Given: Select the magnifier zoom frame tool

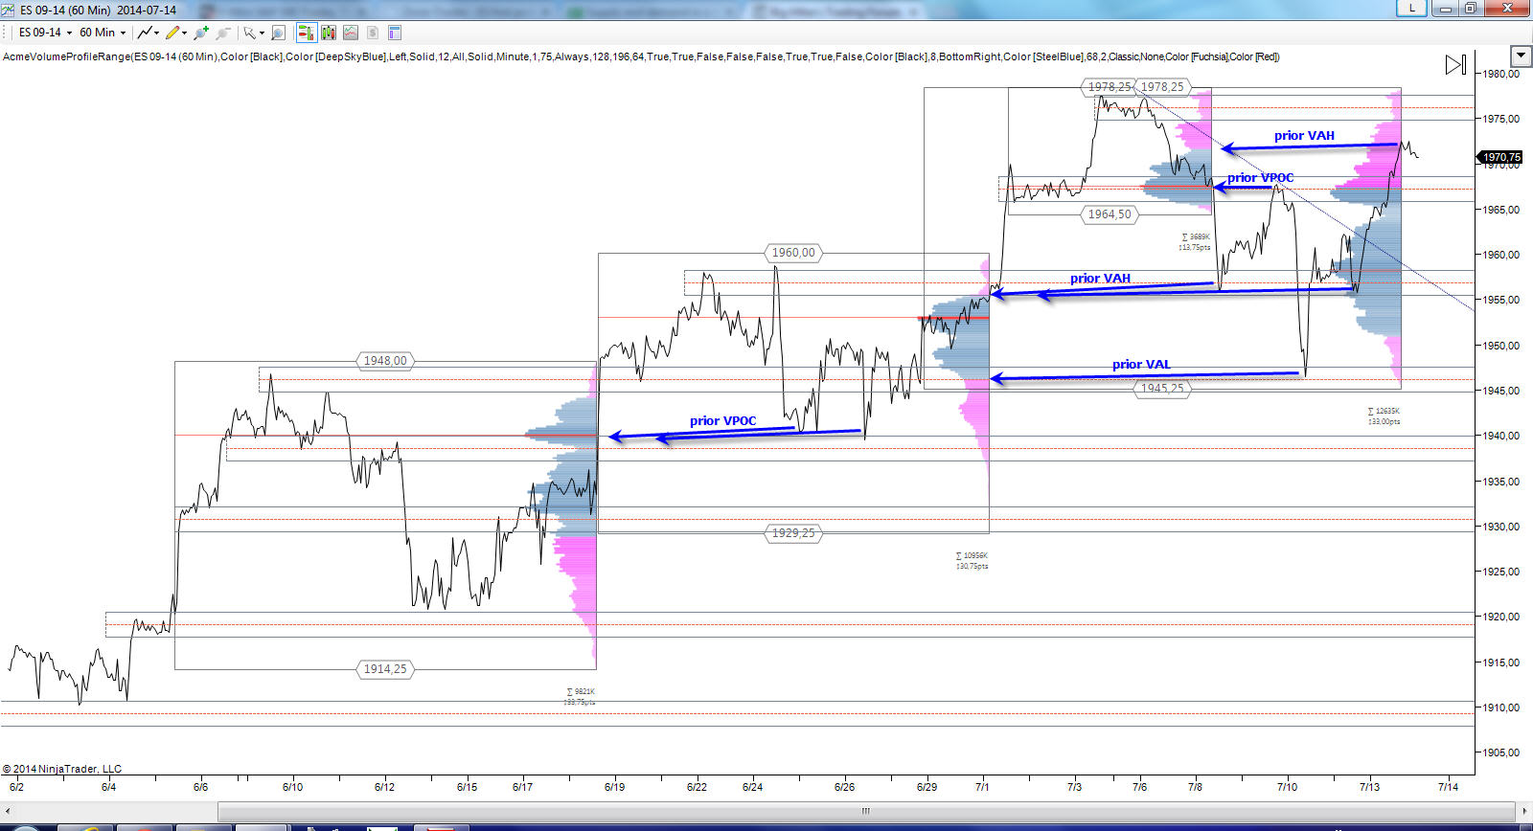Looking at the screenshot, I should [278, 33].
